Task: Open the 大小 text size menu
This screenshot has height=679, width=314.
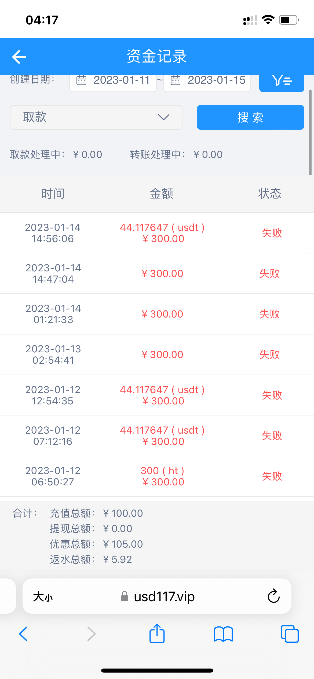Action: [x=43, y=597]
